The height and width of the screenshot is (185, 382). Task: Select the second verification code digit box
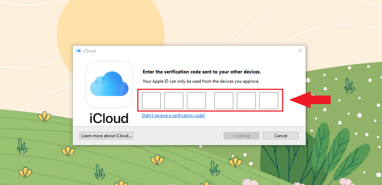174,101
